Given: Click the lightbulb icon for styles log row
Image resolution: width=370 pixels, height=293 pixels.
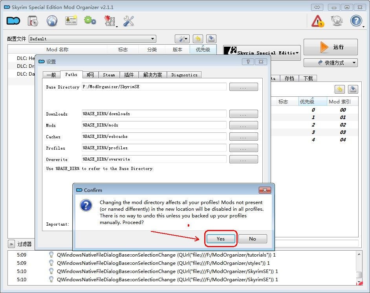Looking at the screenshot, I should tap(51, 263).
